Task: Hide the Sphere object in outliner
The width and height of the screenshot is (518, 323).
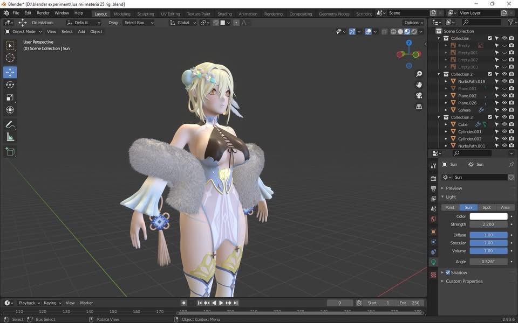Action: click(504, 110)
